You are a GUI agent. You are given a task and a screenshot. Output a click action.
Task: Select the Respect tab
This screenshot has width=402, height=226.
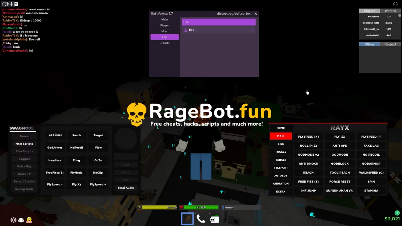coord(390,44)
